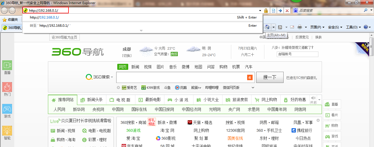Screen dimensions: 374x147
Task: Open the 安全(S) menu
Action: coord(335,27)
